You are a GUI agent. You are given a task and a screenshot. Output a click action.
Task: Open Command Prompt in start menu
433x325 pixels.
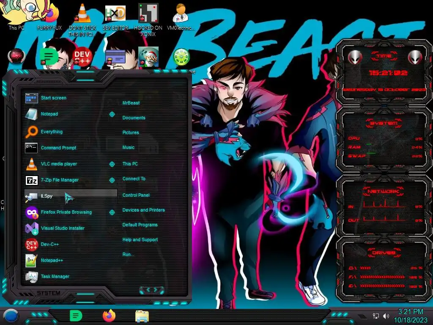71,148
